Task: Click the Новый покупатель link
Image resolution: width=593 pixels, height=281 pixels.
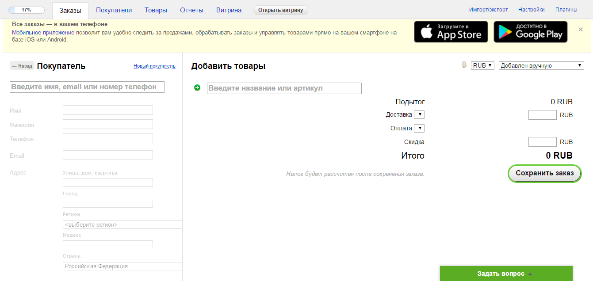Action: click(x=154, y=65)
